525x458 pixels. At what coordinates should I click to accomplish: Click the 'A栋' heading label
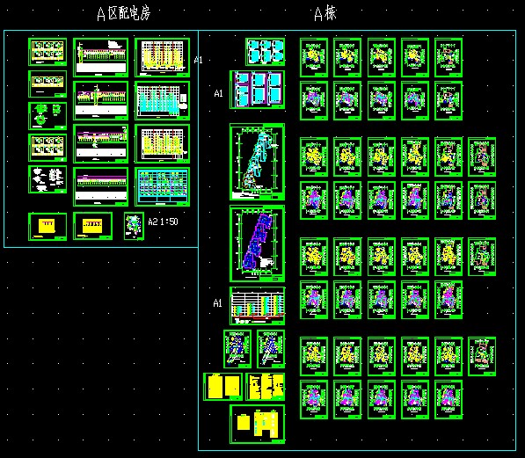pyautogui.click(x=325, y=14)
